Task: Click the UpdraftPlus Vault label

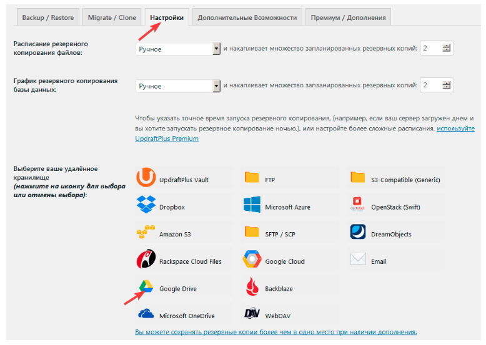Action: (x=184, y=180)
